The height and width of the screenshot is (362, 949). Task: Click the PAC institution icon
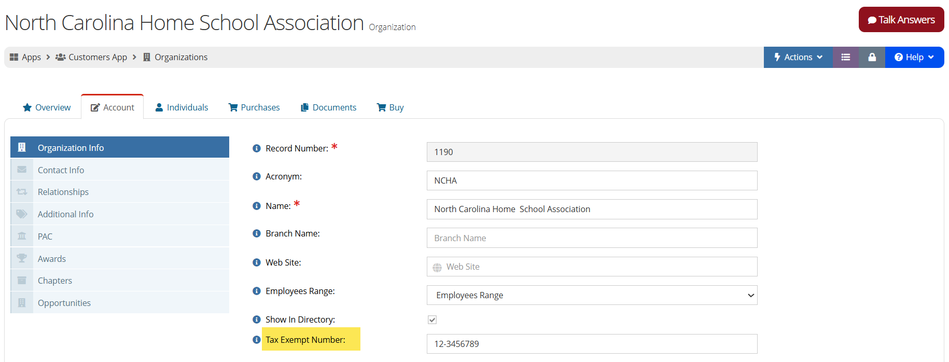click(x=22, y=236)
